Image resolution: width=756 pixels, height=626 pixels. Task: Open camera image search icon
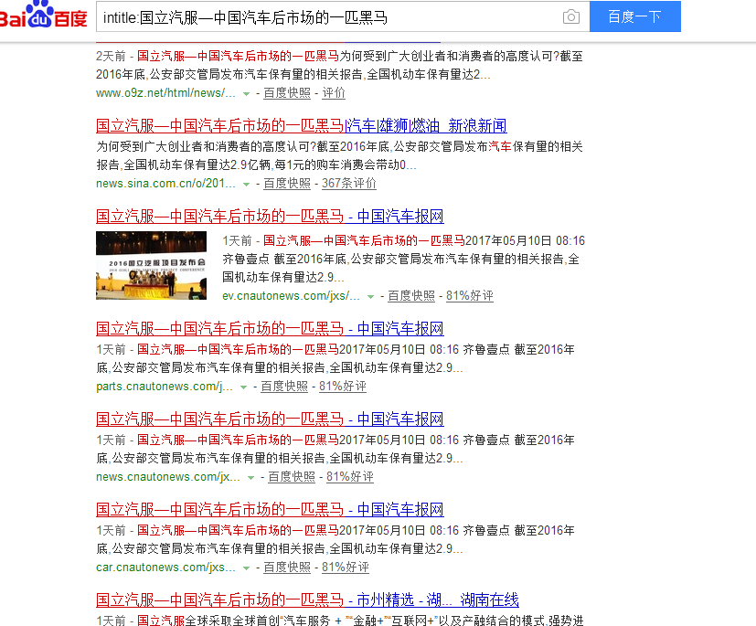570,17
